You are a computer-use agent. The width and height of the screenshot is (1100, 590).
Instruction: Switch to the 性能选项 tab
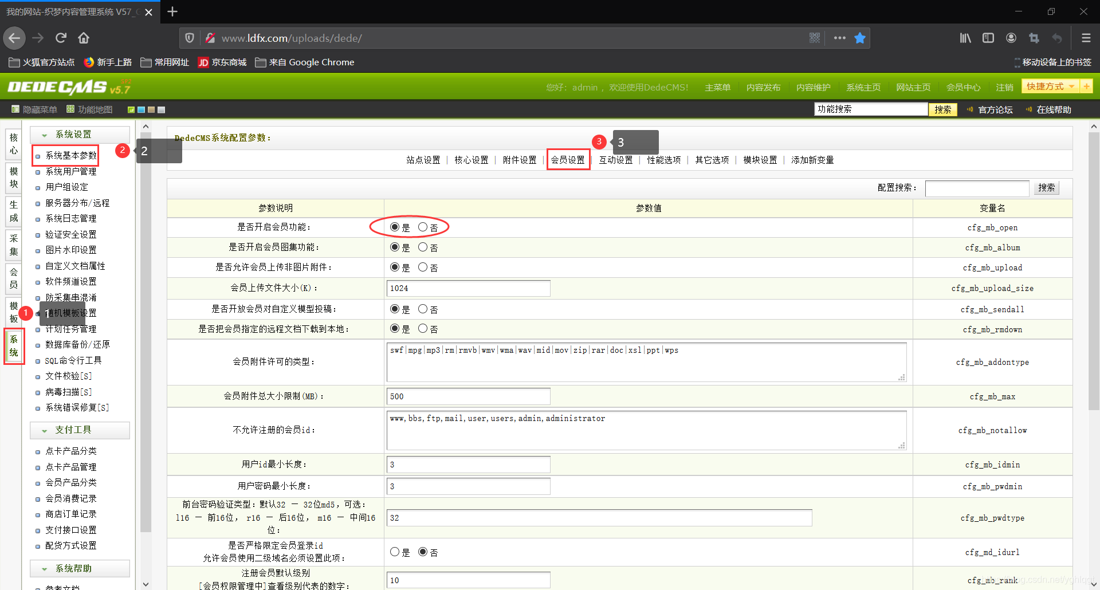pyautogui.click(x=664, y=160)
